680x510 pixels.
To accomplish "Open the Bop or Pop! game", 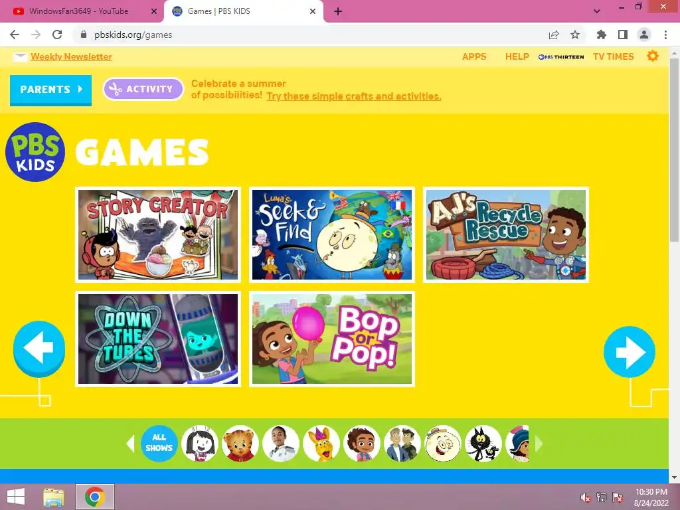I will [332, 339].
